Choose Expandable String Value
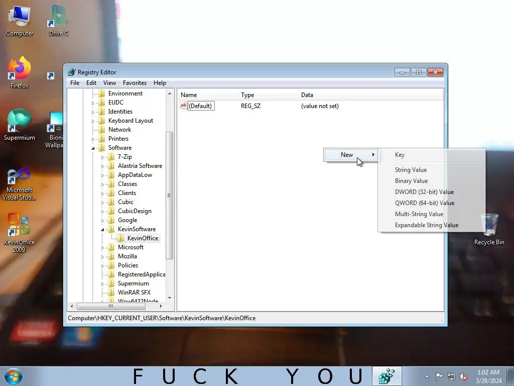The width and height of the screenshot is (514, 386). click(432, 225)
